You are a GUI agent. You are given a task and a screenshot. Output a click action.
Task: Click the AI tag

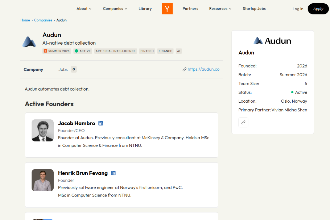point(179,51)
